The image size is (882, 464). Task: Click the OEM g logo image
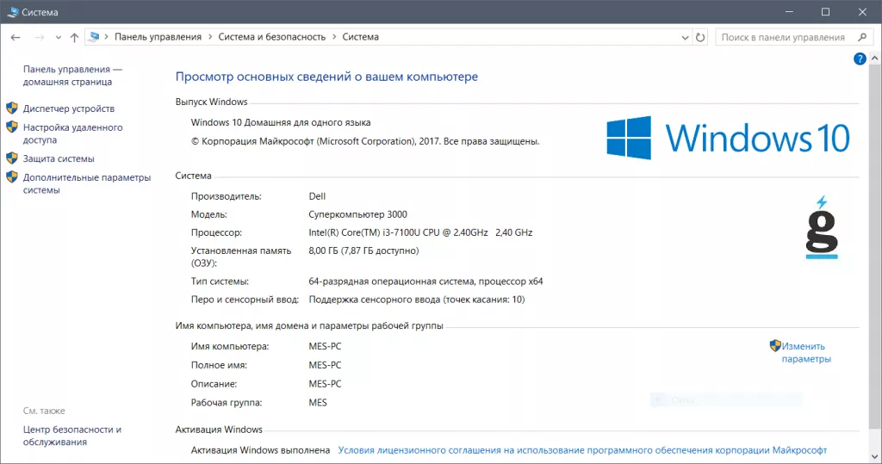click(x=822, y=227)
